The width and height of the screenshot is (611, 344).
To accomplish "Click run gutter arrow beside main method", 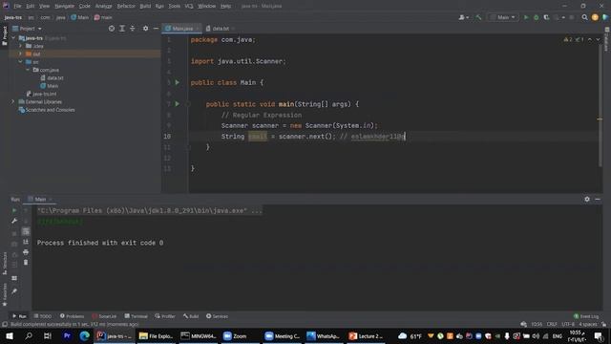I will 178,104.
